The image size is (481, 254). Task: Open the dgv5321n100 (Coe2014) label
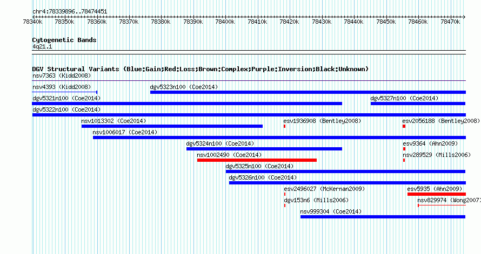[x=66, y=98]
